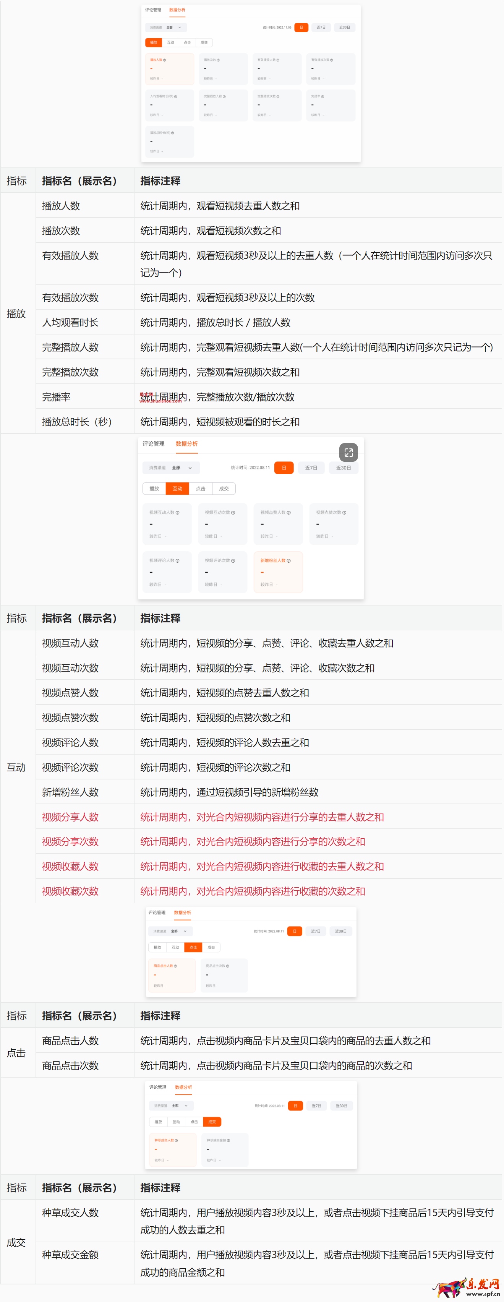The width and height of the screenshot is (504, 1302).
Task: Click the 有效播放次数 table cell
Action: point(85,297)
